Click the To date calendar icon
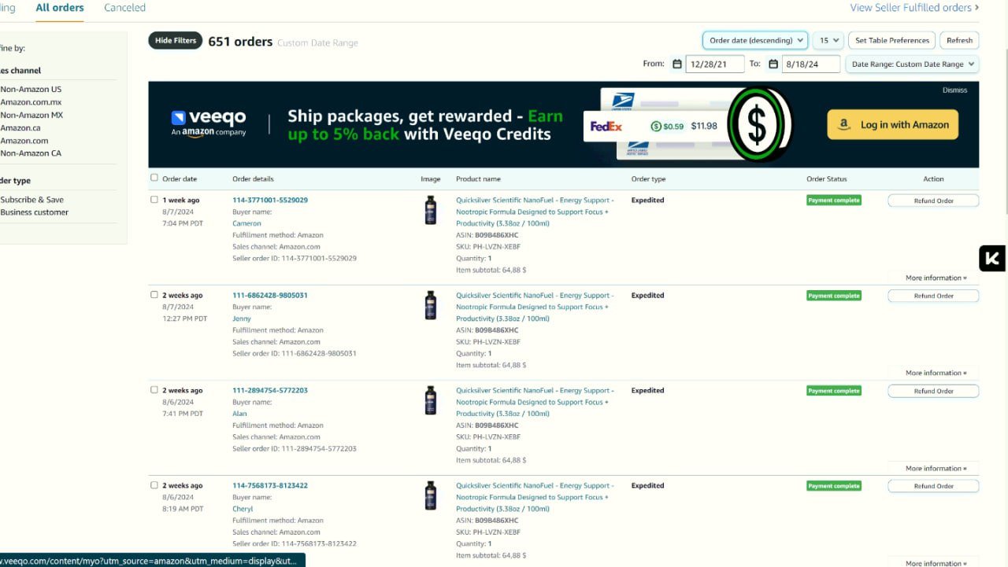 click(x=773, y=64)
